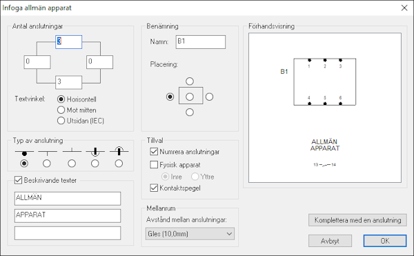Screen dimensions: 414x256
Task: Click the symbol preview in Förhandsvisning
Action: pyautogui.click(x=325, y=108)
